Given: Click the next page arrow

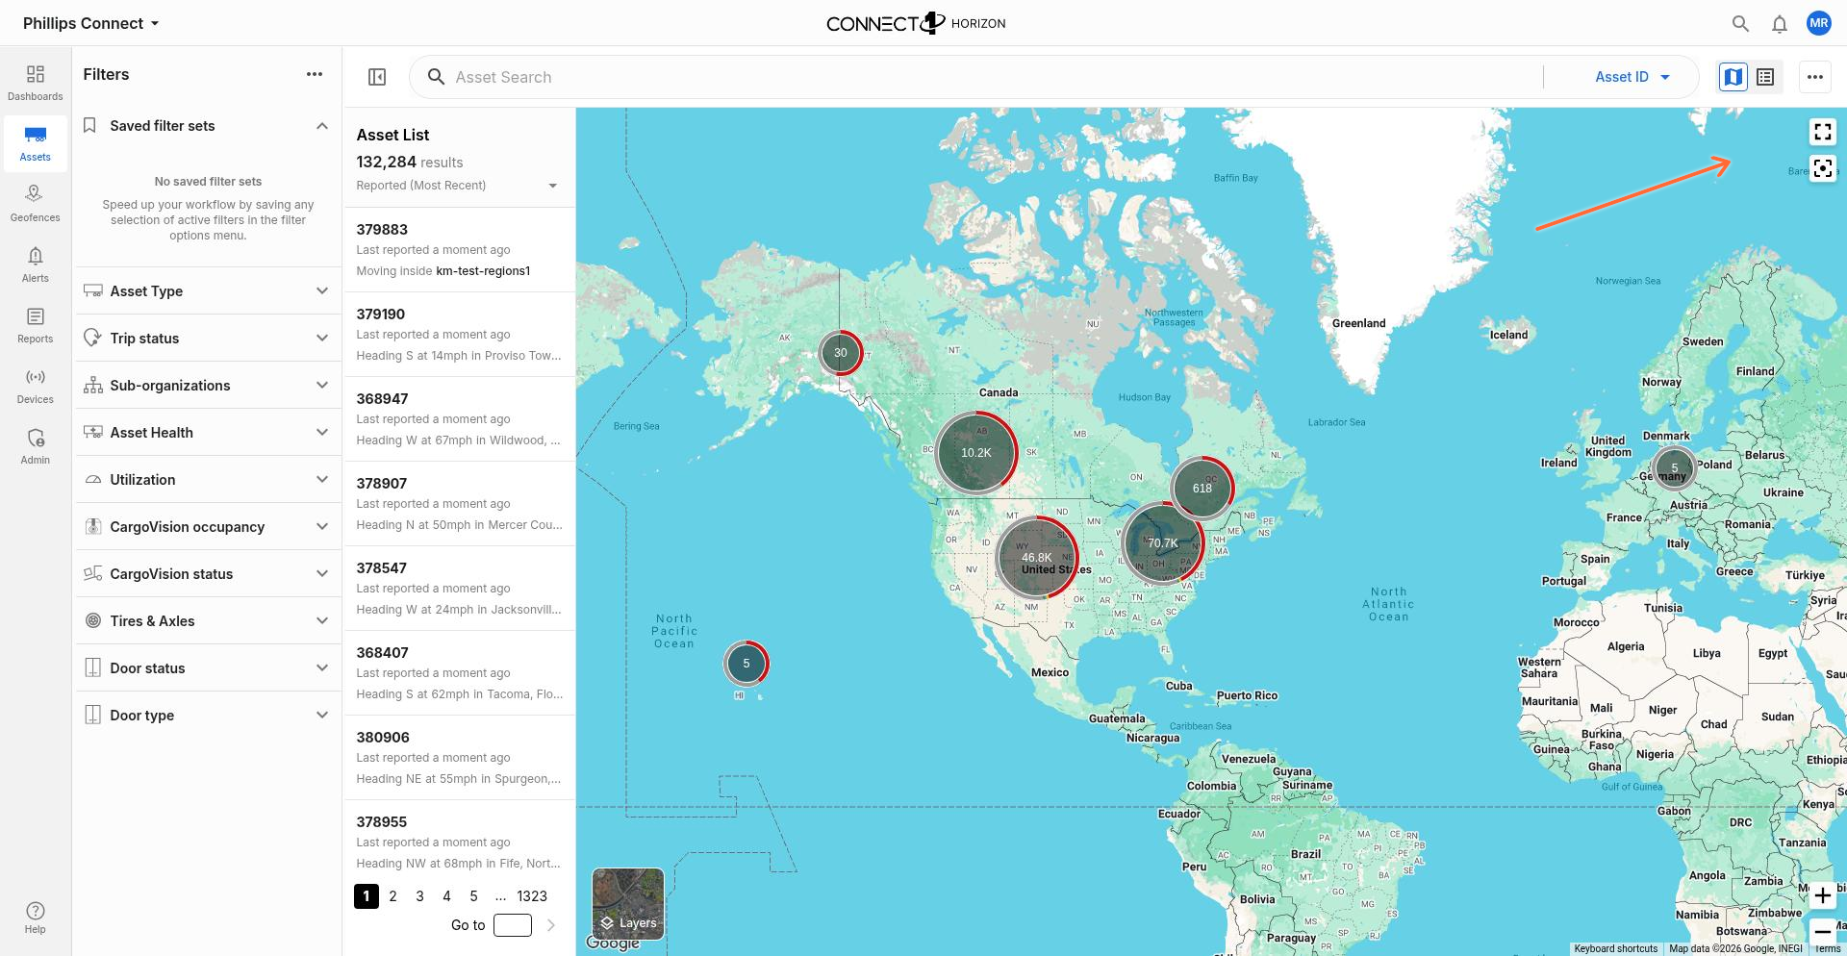Looking at the screenshot, I should [551, 925].
